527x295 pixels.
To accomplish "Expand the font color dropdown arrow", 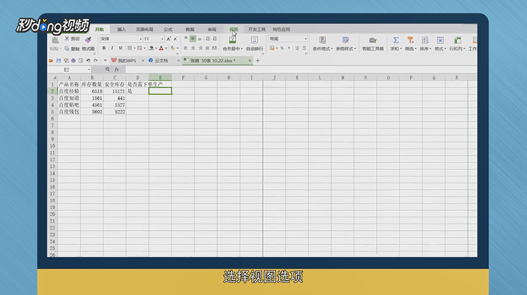I will click(166, 48).
